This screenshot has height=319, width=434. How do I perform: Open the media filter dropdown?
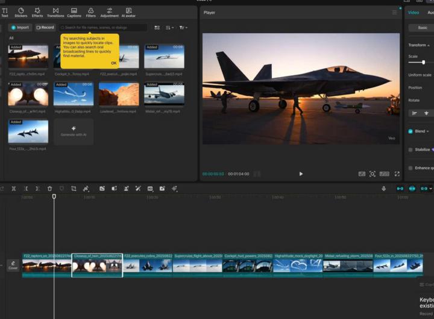[183, 28]
